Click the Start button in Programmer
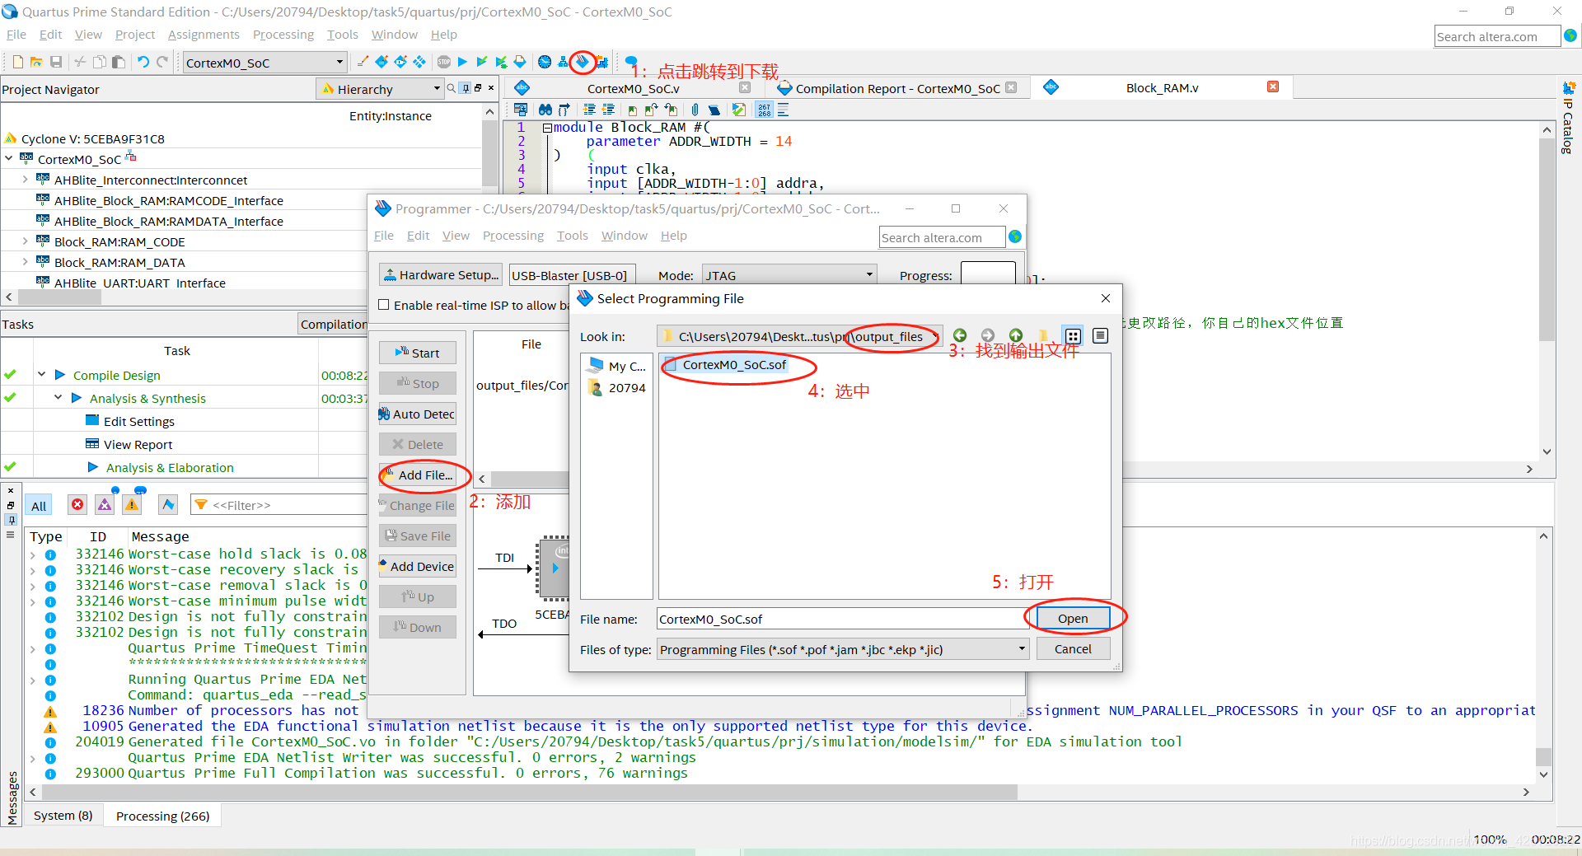The height and width of the screenshot is (856, 1582). click(x=417, y=353)
